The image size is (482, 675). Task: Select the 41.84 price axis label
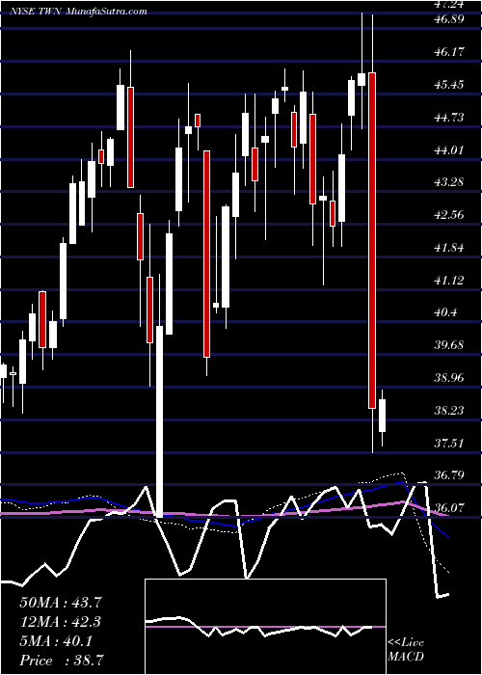tap(448, 248)
